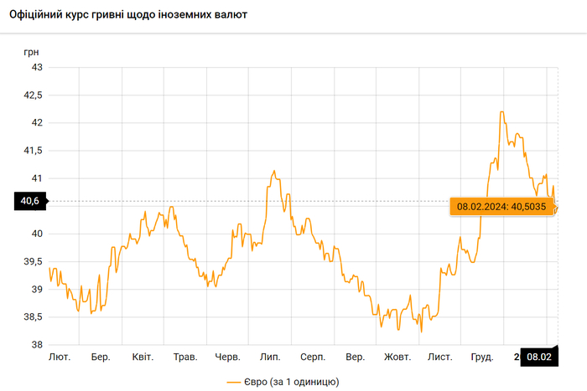Click the black 40,6 y-axis crosshair label
Image resolution: width=587 pixels, height=391 pixels.
click(30, 201)
